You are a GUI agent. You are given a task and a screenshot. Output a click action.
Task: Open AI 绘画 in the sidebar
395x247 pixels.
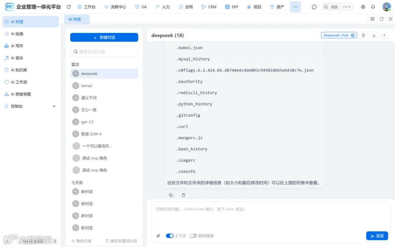coord(30,34)
